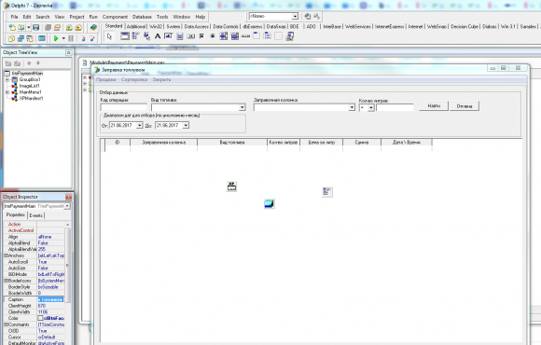Select the XPManifest component on the form
This screenshot has width=541, height=345.
coord(231,186)
